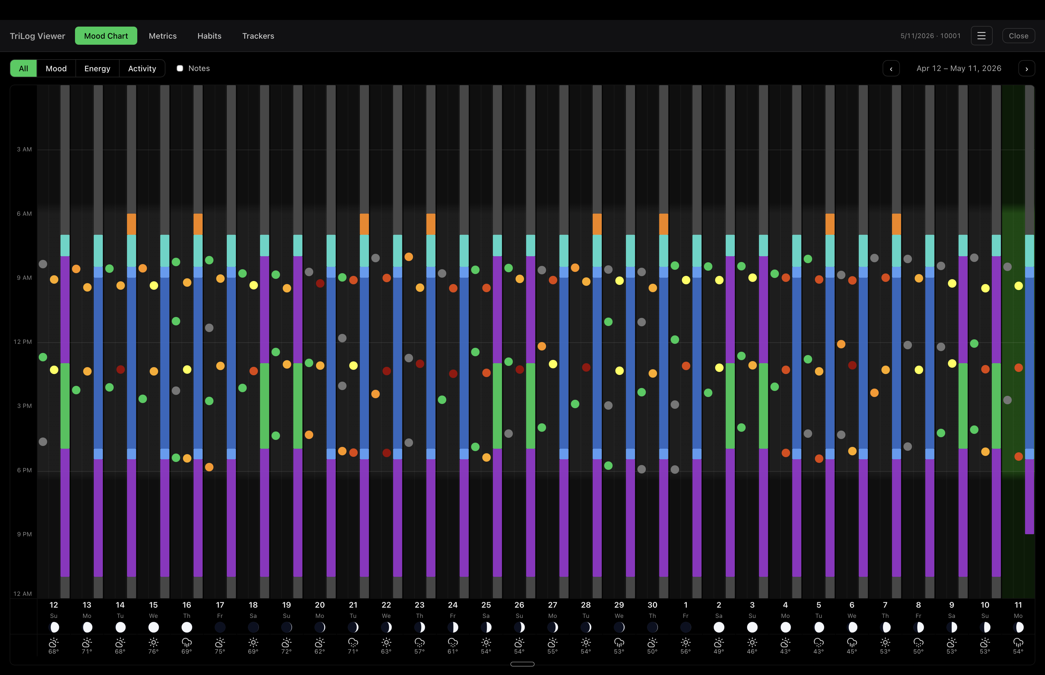Click the rain weather icon under April 16
Image resolution: width=1045 pixels, height=675 pixels.
(x=187, y=643)
